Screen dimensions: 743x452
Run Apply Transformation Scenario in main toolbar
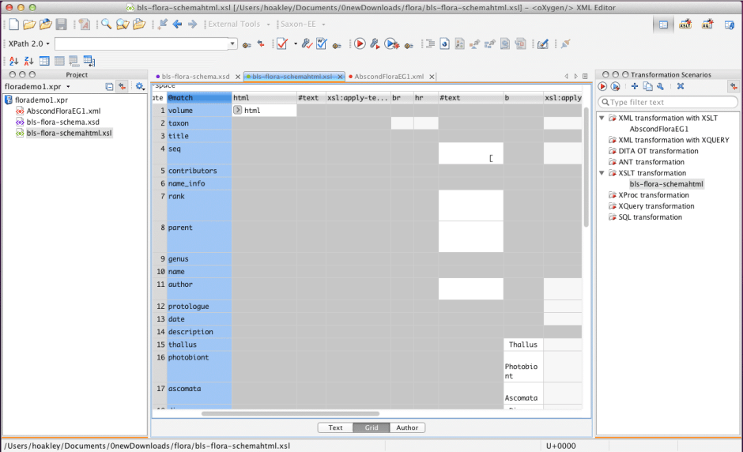point(360,44)
